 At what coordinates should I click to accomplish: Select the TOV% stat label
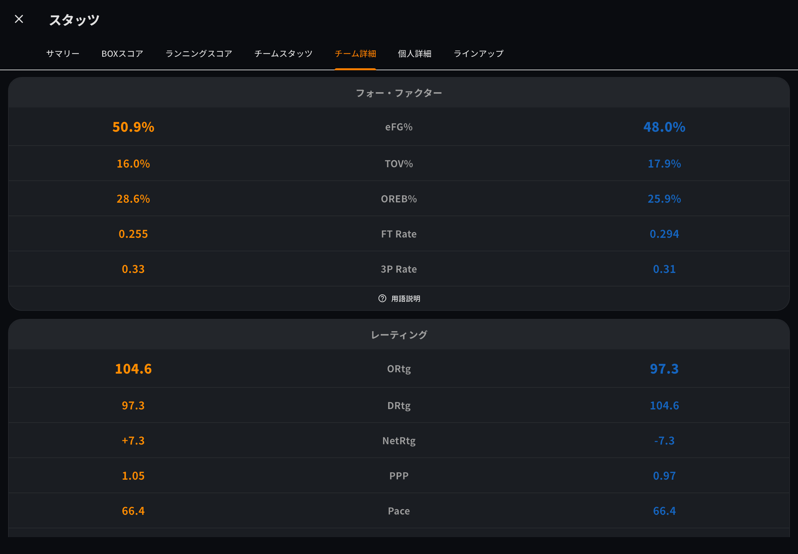coord(399,163)
